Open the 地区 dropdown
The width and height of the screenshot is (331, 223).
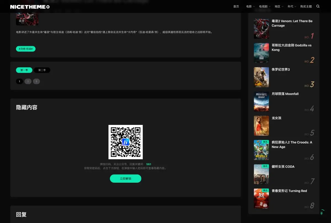[x=277, y=6]
